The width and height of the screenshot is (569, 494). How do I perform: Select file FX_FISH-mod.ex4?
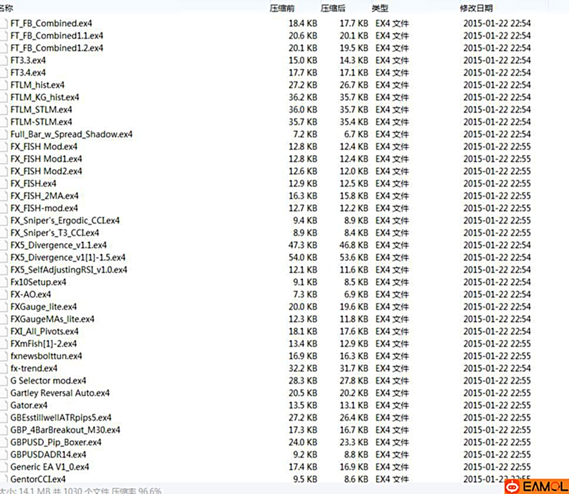tap(44, 209)
